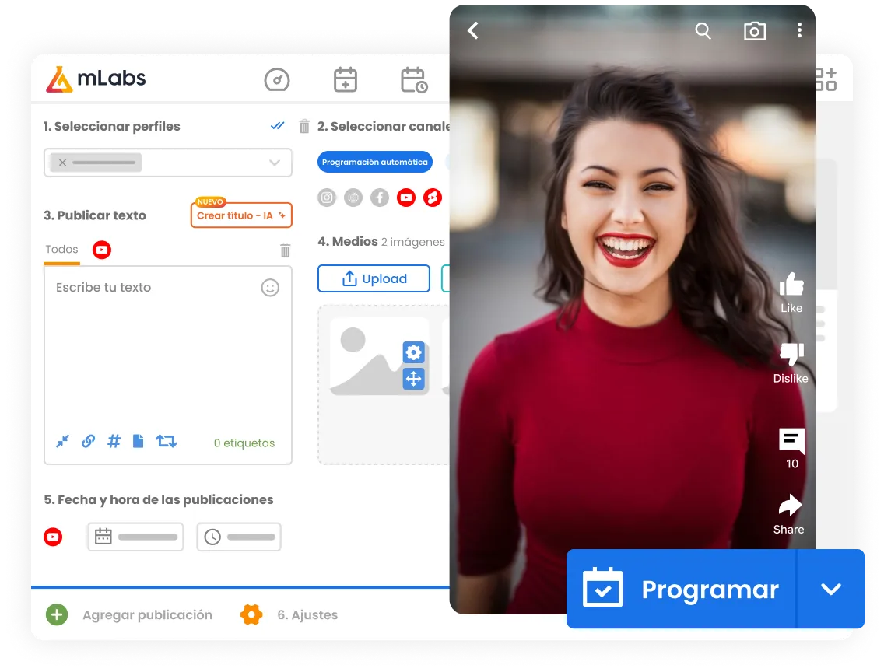Click the trash icon beside Seleccionar perfiles
The width and height of the screenshot is (884, 672).
[303, 125]
